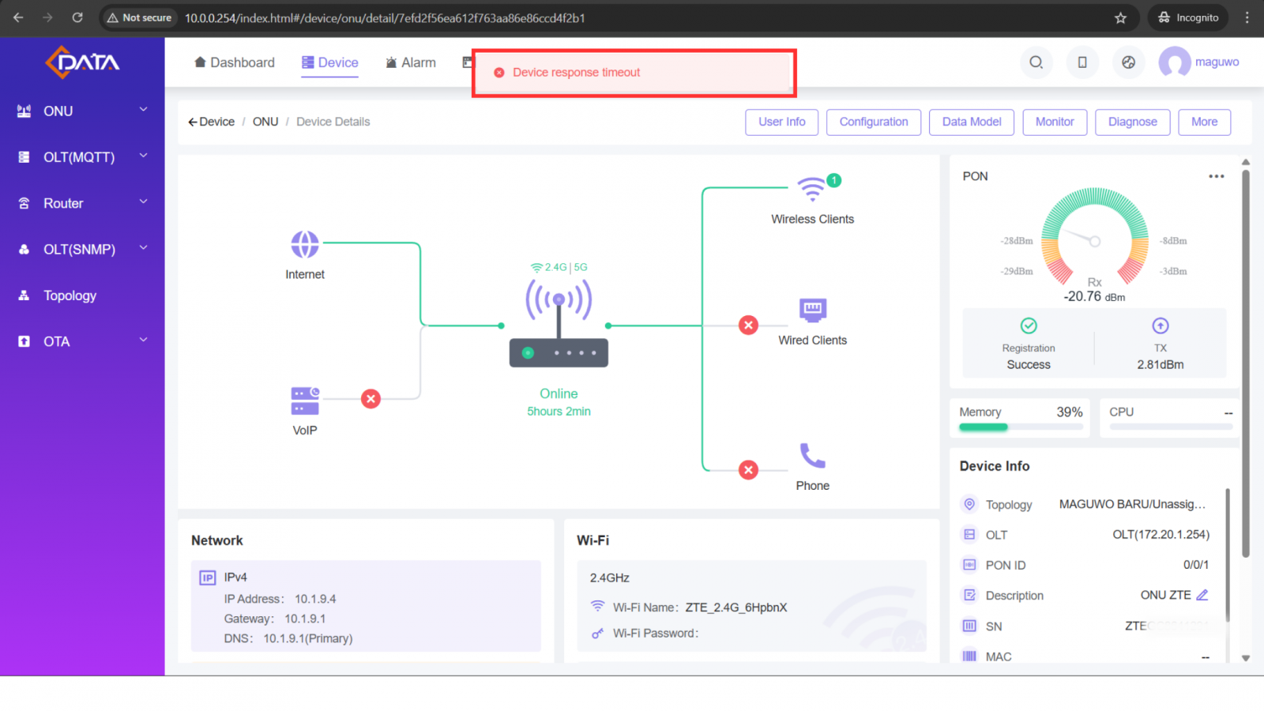Image resolution: width=1264 pixels, height=711 pixels.
Task: Click the red X on Wired Clients link
Action: (748, 325)
